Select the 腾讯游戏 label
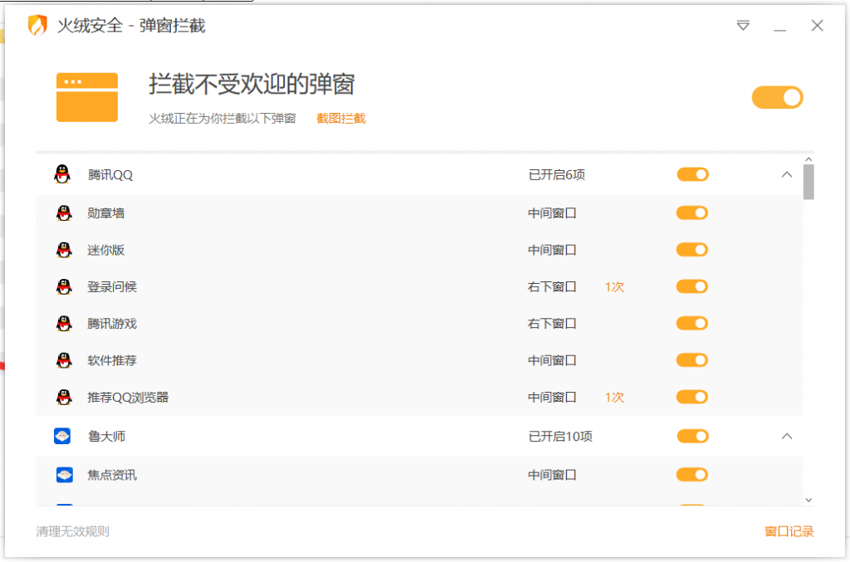Viewport: 850px width, 562px height. [112, 324]
